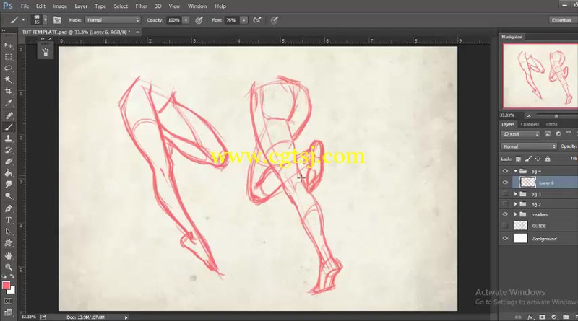
Task: Select the Eyedropper tool
Action: (8, 102)
